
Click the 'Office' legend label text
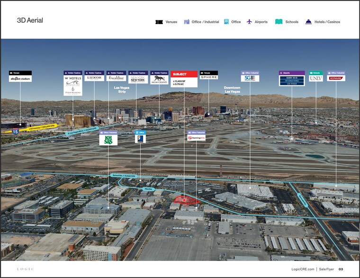[236, 22]
